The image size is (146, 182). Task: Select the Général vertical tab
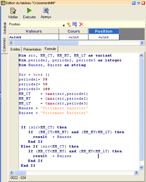coord(5,28)
